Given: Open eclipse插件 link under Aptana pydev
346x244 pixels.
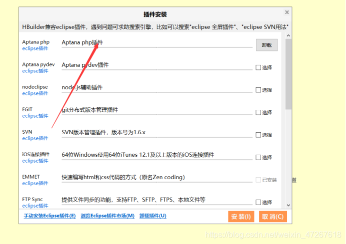Looking at the screenshot, I should pyautogui.click(x=35, y=71).
